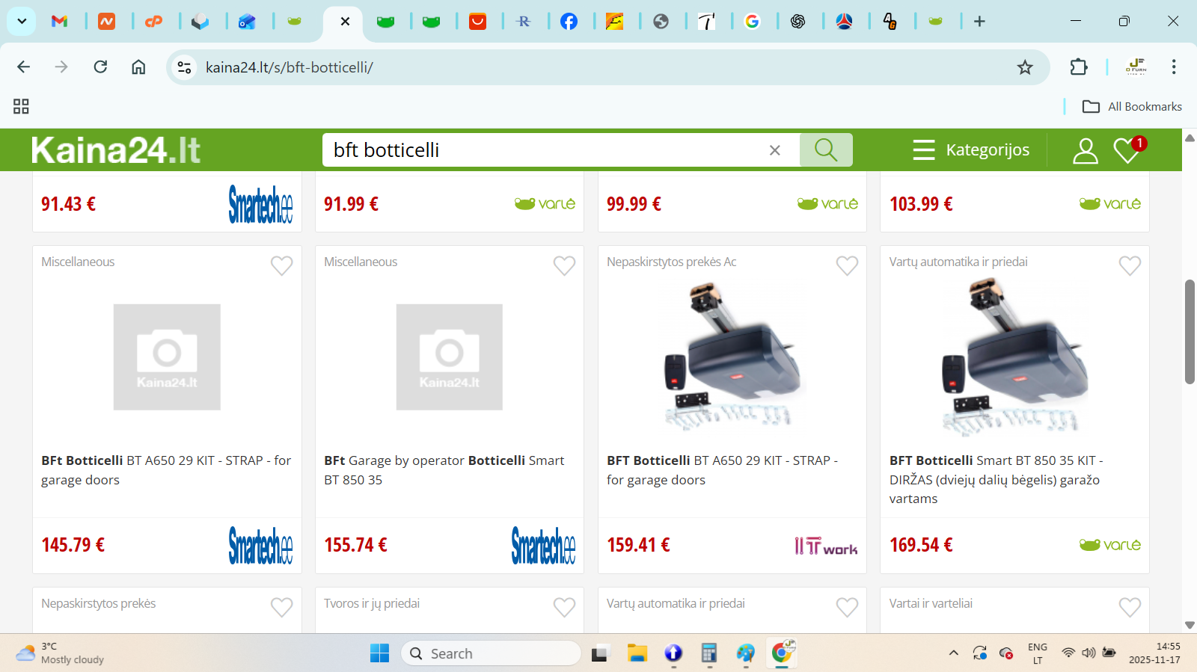Click the address bar URL
Viewport: 1197px width, 672px height.
[290, 67]
